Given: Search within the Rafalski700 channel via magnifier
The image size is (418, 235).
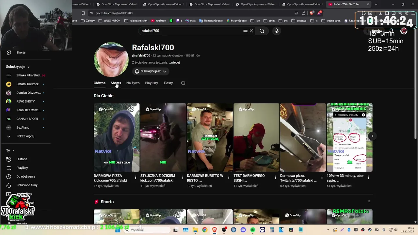Looking at the screenshot, I should coord(183,83).
